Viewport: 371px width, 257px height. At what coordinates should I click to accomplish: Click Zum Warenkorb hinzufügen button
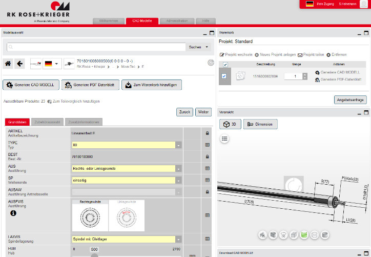[152, 85]
